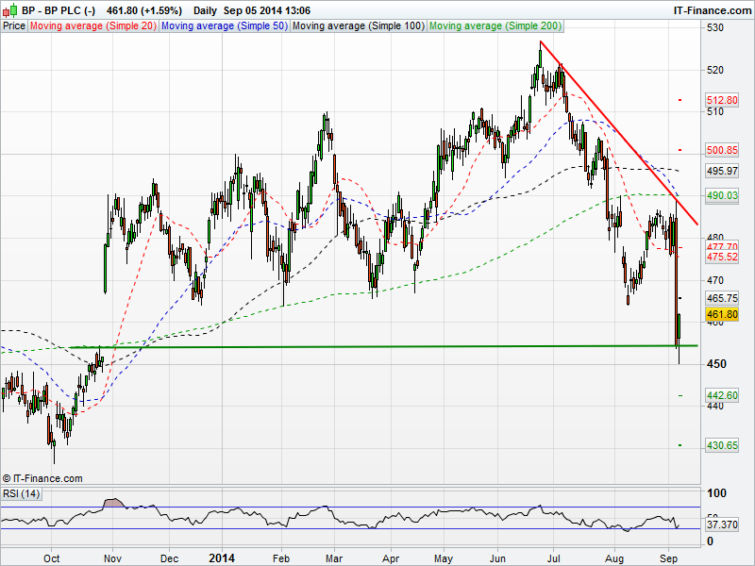Click the red 512.80 price level label
755x566 pixels.
click(721, 99)
